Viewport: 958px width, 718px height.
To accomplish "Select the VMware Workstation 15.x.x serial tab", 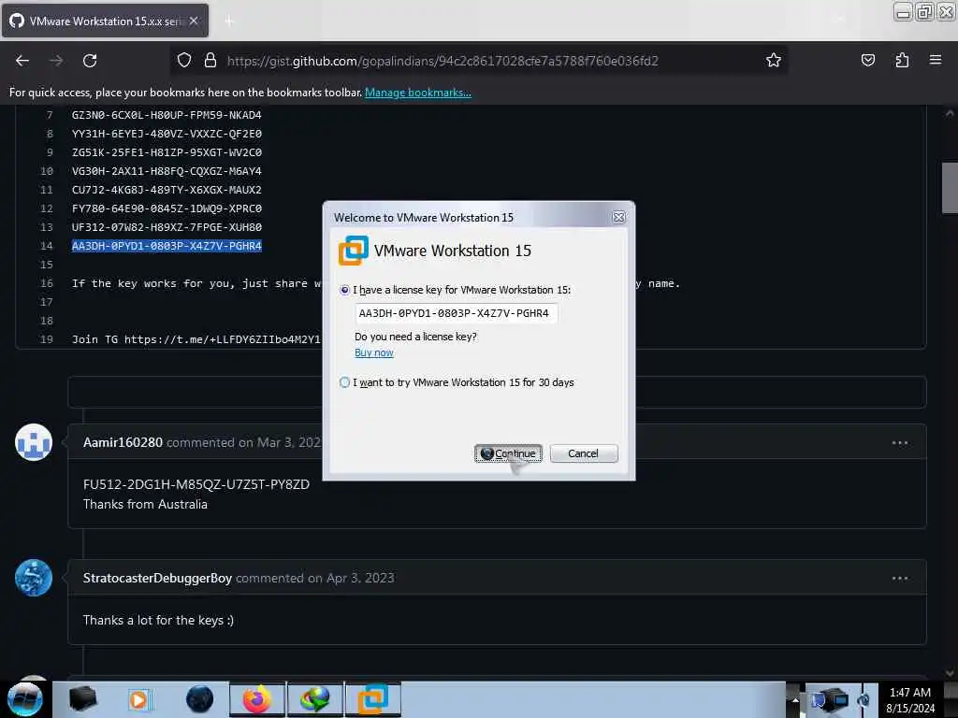I will pyautogui.click(x=105, y=21).
